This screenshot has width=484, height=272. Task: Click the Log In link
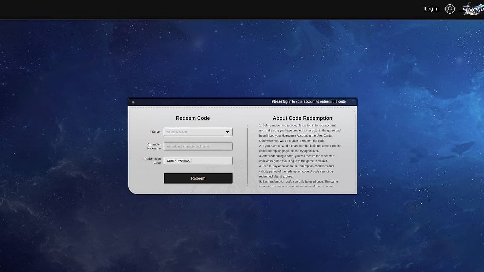[431, 9]
